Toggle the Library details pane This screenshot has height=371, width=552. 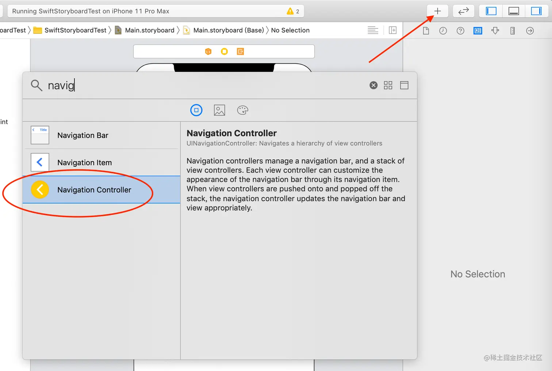(404, 85)
